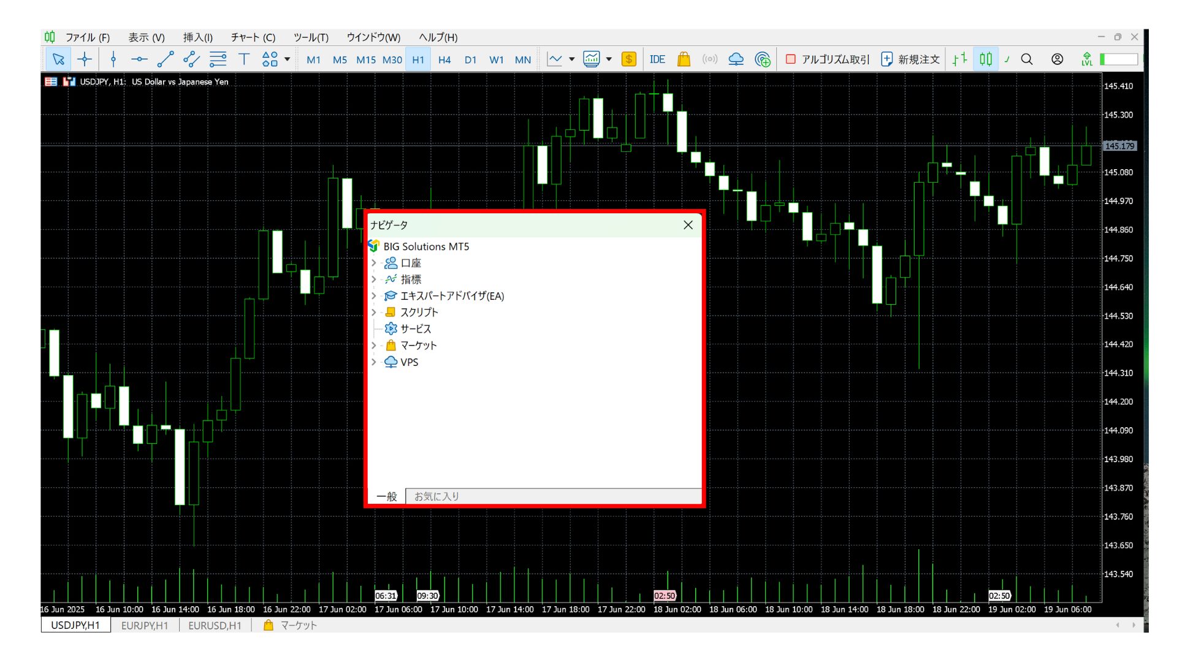
Task: Select the text label tool
Action: [244, 59]
